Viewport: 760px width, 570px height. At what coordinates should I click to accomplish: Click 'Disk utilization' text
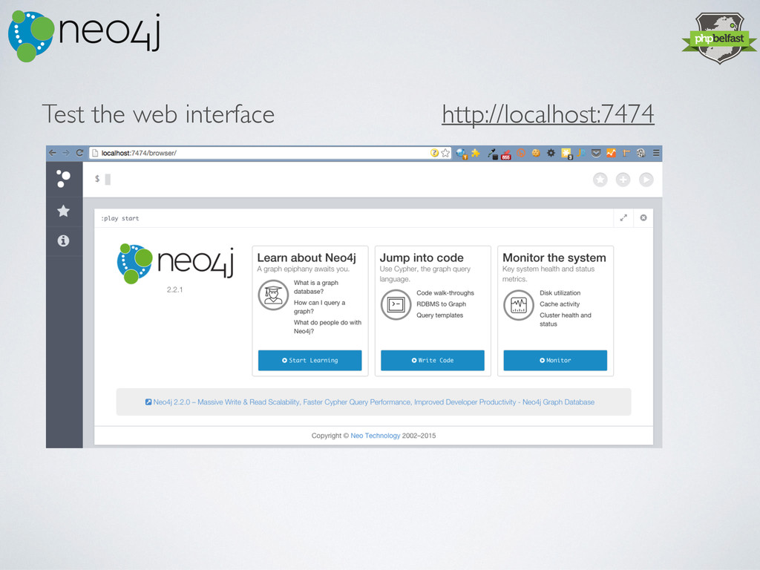coord(560,292)
